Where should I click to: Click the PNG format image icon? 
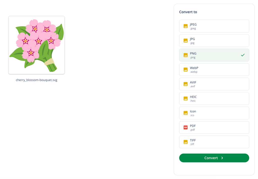tap(186, 55)
